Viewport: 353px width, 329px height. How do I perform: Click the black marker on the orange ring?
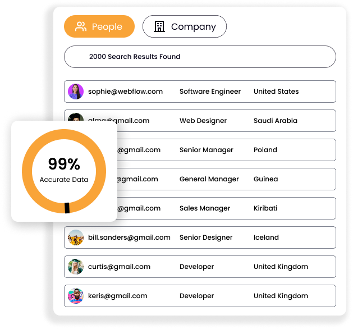pyautogui.click(x=67, y=208)
